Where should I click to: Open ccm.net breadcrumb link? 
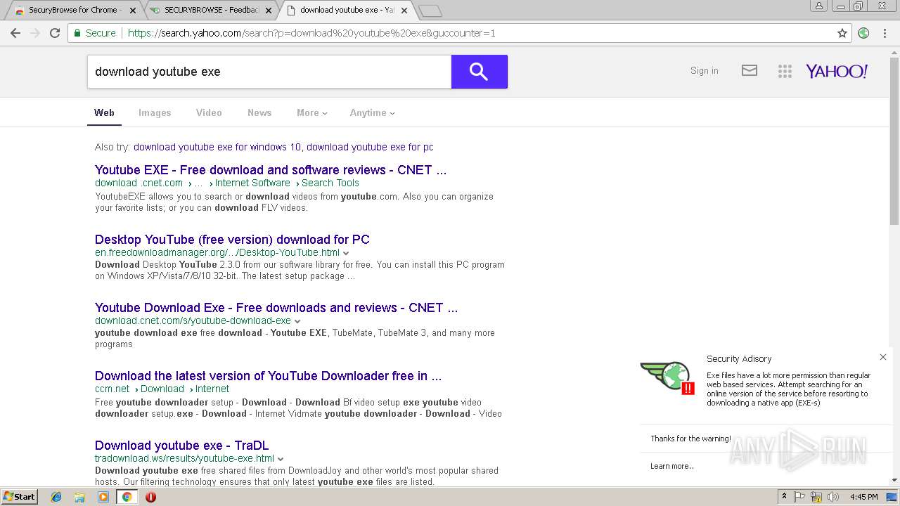tap(112, 389)
